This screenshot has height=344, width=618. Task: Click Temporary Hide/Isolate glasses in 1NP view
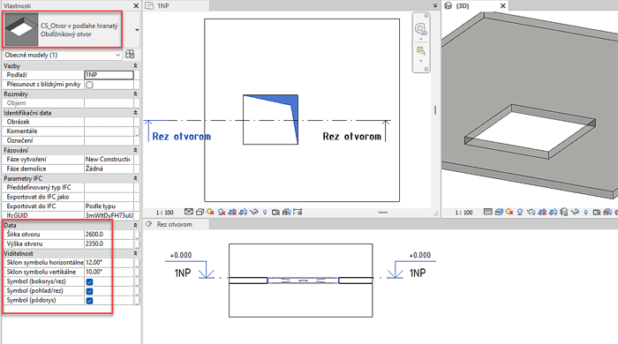coord(254,212)
